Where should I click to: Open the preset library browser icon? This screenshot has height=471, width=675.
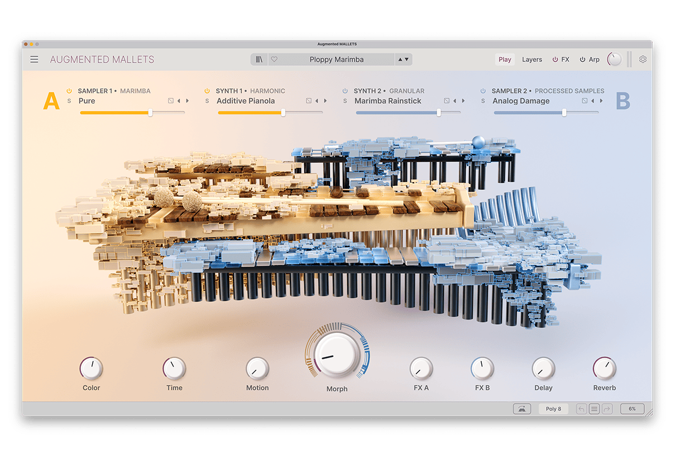coord(258,59)
